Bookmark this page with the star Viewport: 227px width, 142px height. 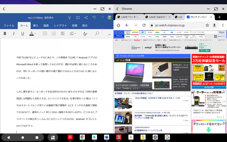(207, 25)
